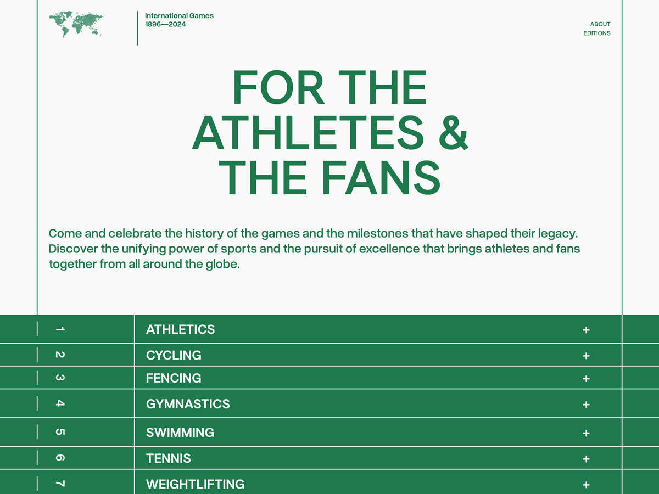Click the International Games 1896—2024 header text
Image resolution: width=659 pixels, height=494 pixels.
pyautogui.click(x=179, y=20)
